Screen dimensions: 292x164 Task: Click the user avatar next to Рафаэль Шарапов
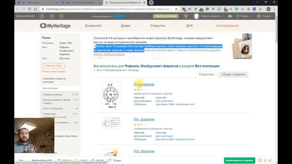pos(196,16)
